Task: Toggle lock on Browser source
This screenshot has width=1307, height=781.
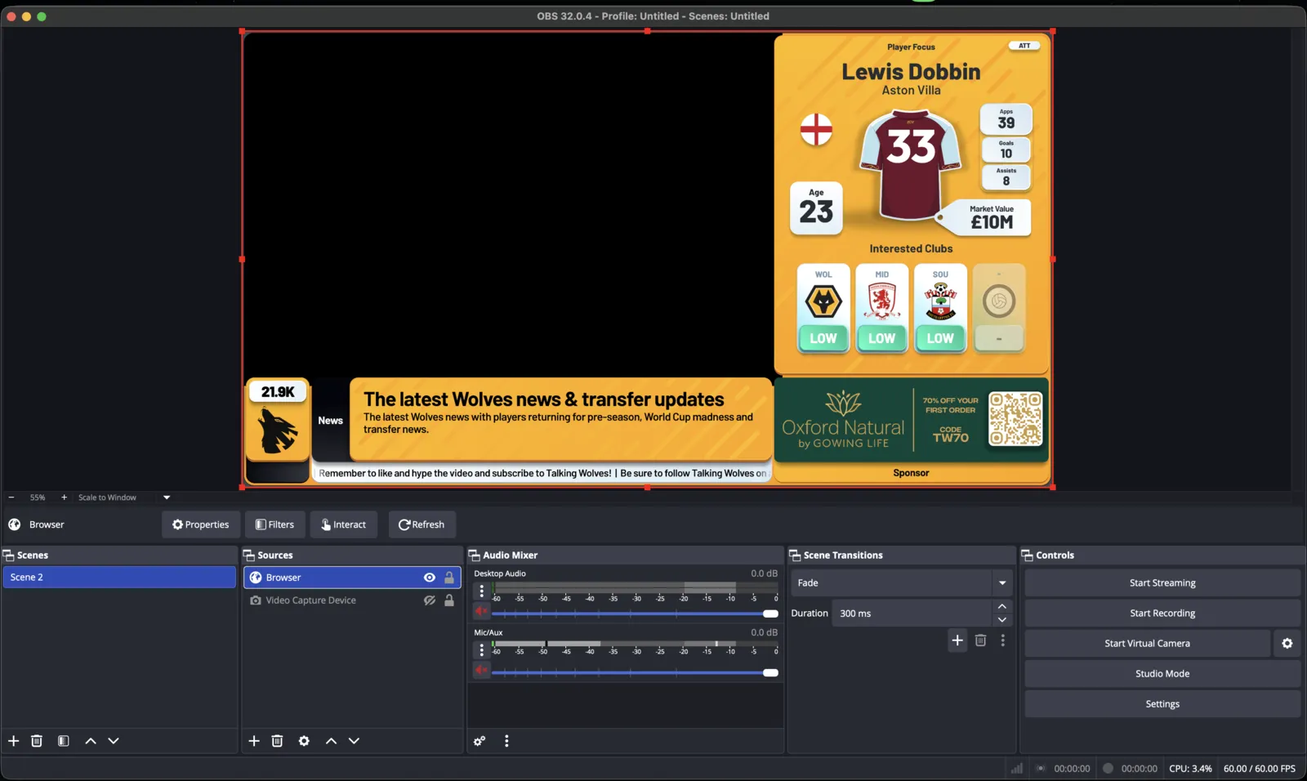Action: [x=449, y=578]
